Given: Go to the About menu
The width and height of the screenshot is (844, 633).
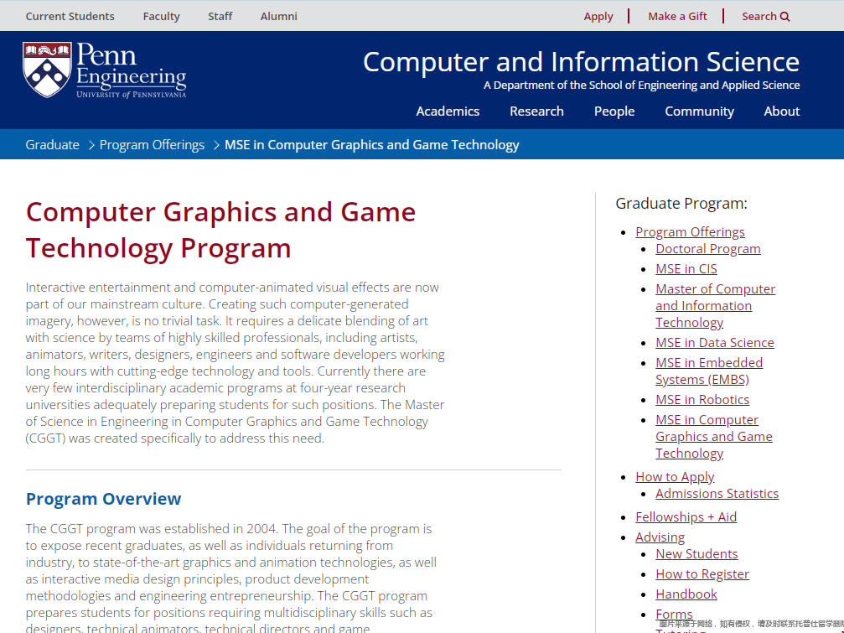Looking at the screenshot, I should (781, 112).
